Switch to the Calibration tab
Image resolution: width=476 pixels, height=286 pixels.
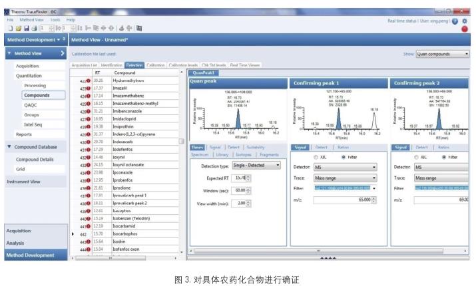click(156, 65)
